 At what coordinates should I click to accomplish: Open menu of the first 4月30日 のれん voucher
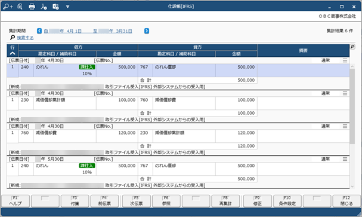(x=345, y=60)
